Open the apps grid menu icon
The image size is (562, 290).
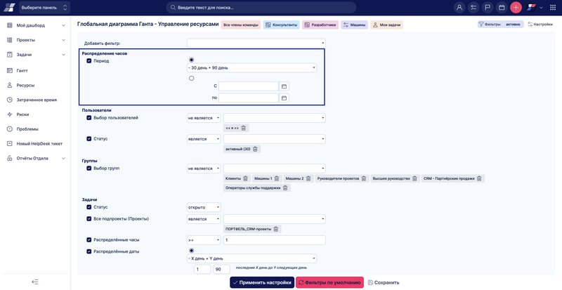point(552,8)
